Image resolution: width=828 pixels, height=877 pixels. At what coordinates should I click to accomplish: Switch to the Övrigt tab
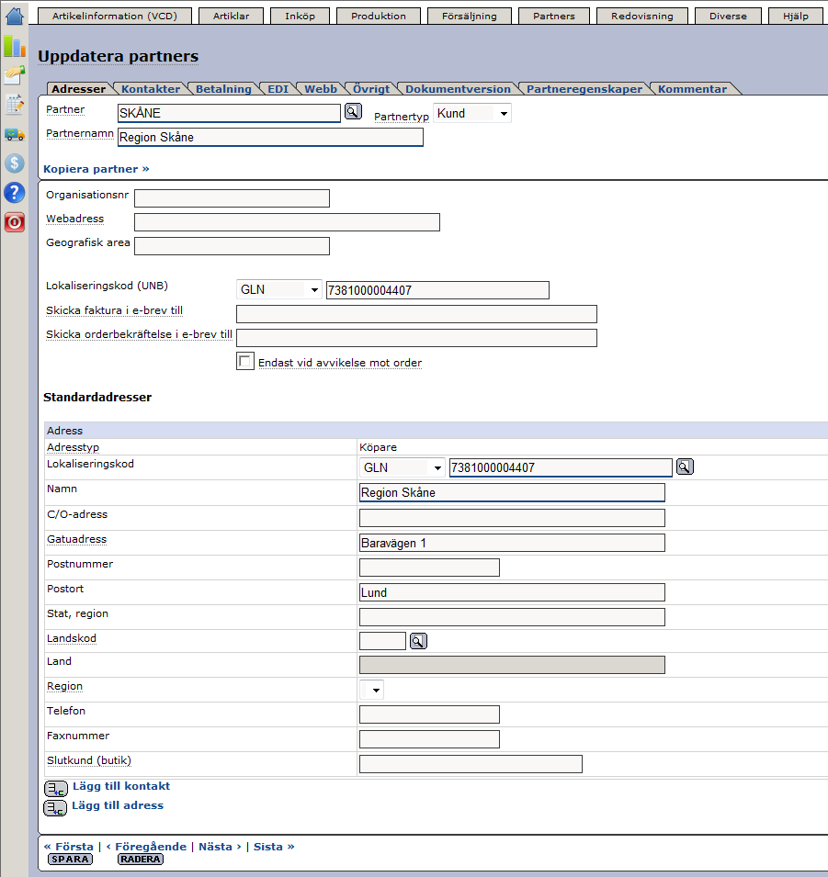click(x=371, y=89)
